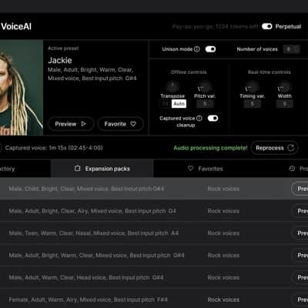Click the Timing var. value field

pyautogui.click(x=253, y=104)
